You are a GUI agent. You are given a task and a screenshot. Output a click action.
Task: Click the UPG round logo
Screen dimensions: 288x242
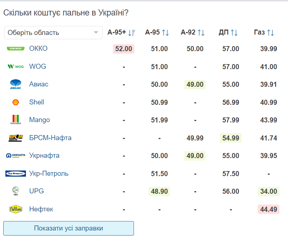[x=15, y=191]
